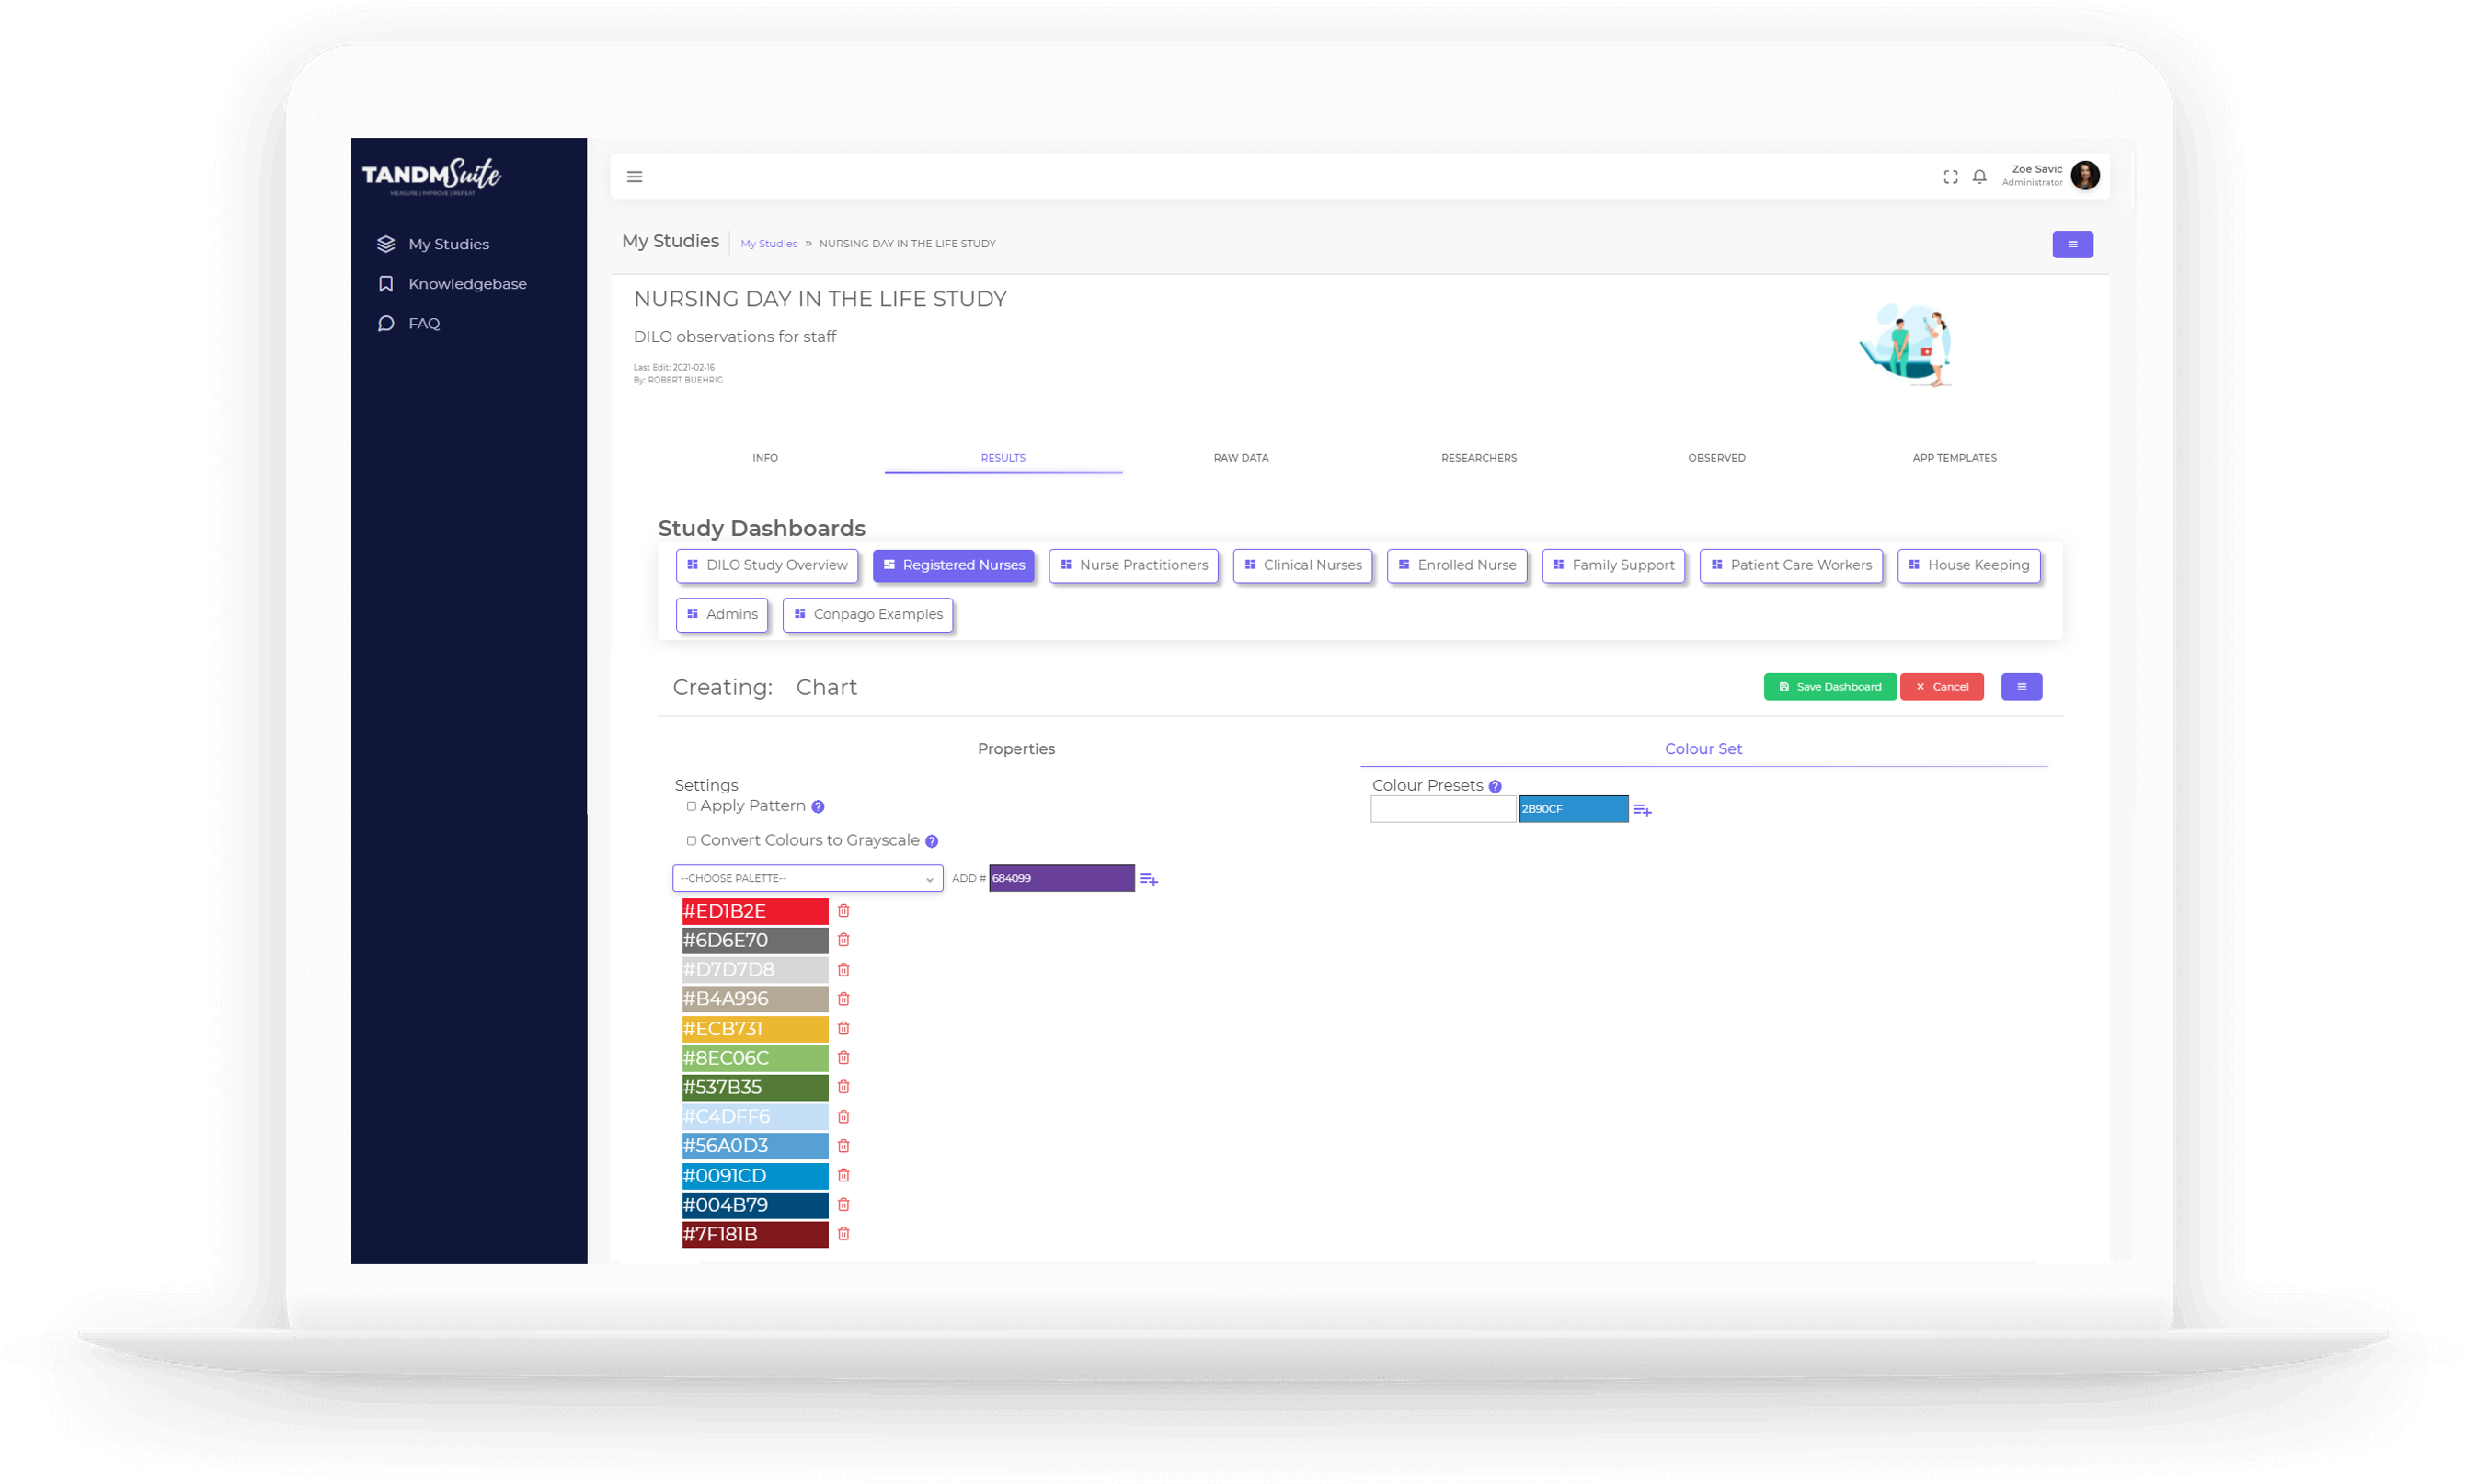Viewport: 2465px width, 1484px height.
Task: Click the My Studies layers icon in sidebar
Action: tap(386, 244)
